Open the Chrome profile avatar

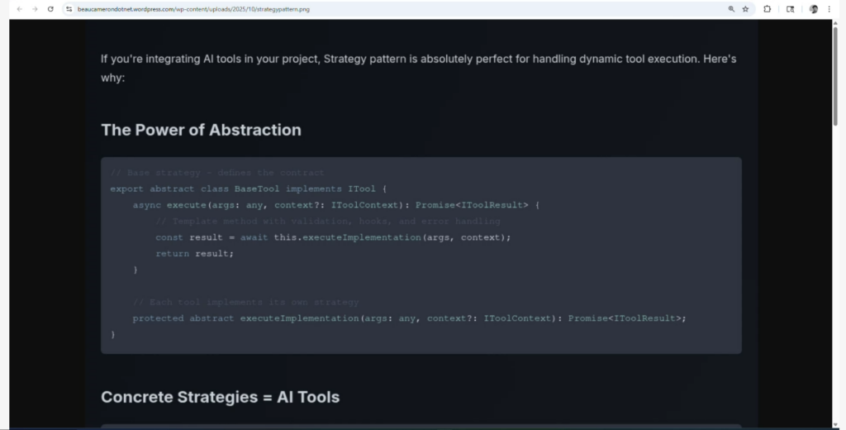[814, 9]
